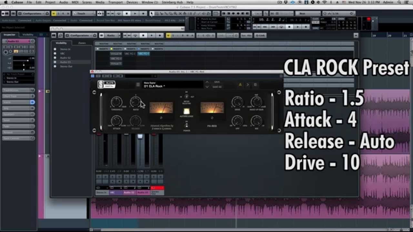Screen dimensions: 413x232
Task: Click the Drive knob on the compressor
Action: click(x=237, y=102)
